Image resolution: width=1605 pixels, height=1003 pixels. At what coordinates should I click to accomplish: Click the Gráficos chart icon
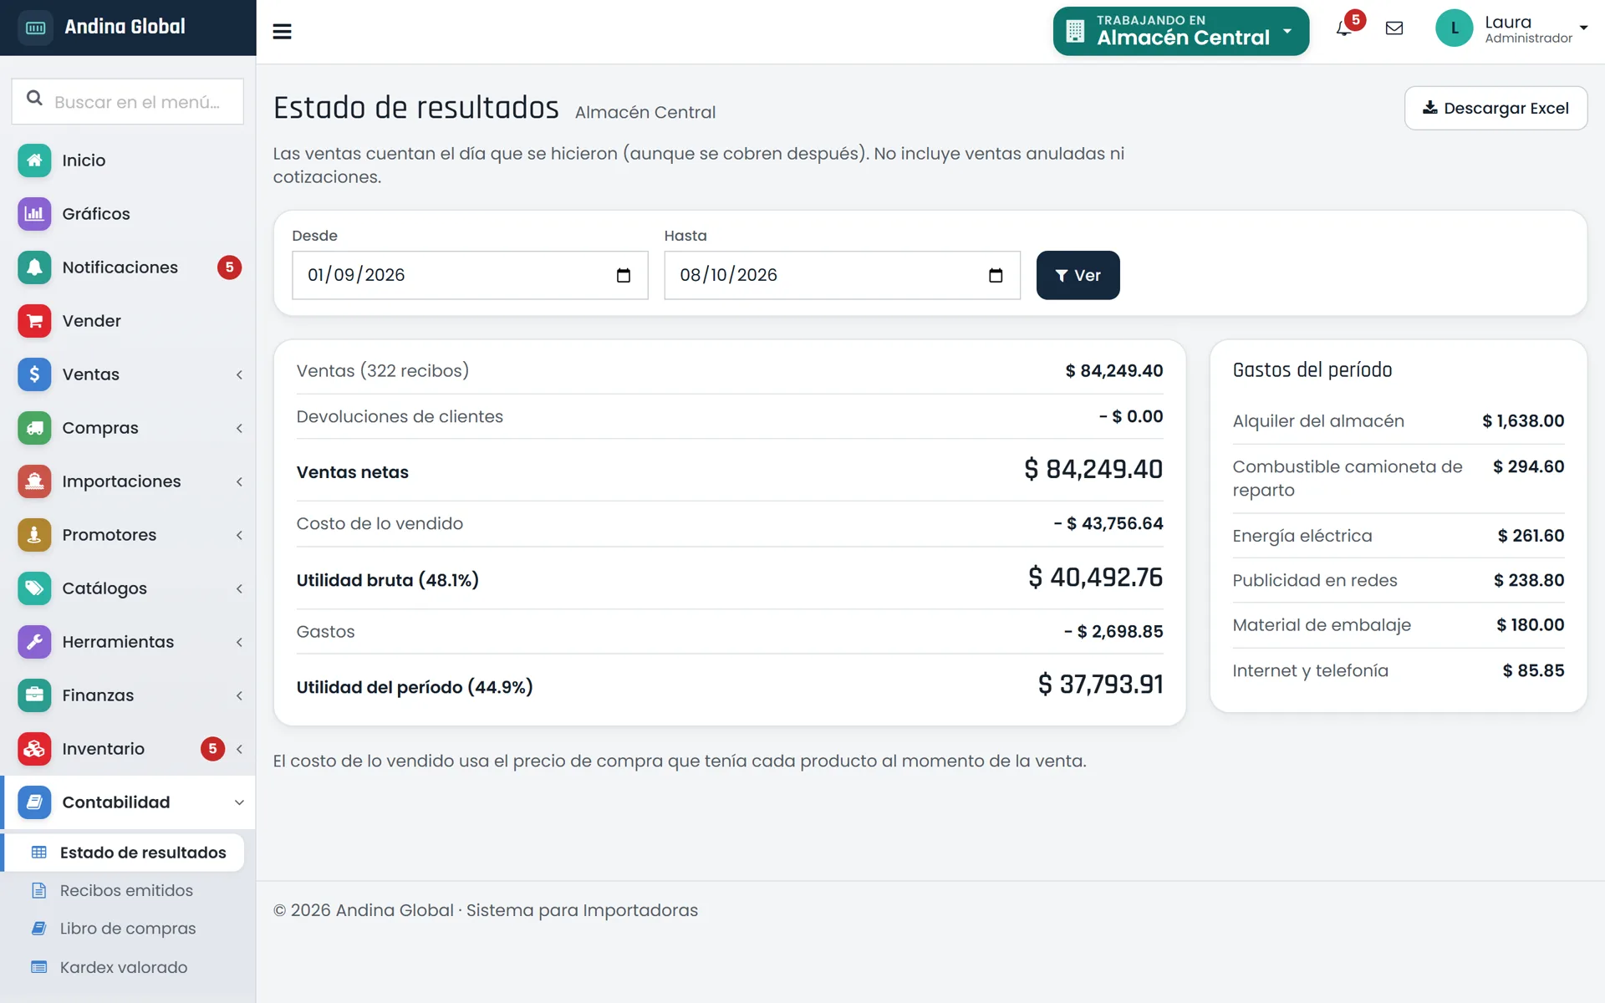[34, 214]
